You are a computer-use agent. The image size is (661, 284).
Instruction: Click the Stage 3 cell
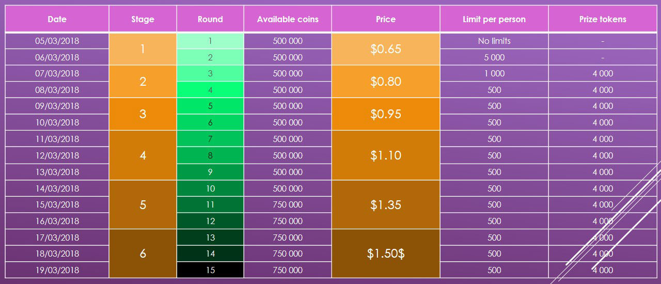pyautogui.click(x=143, y=114)
